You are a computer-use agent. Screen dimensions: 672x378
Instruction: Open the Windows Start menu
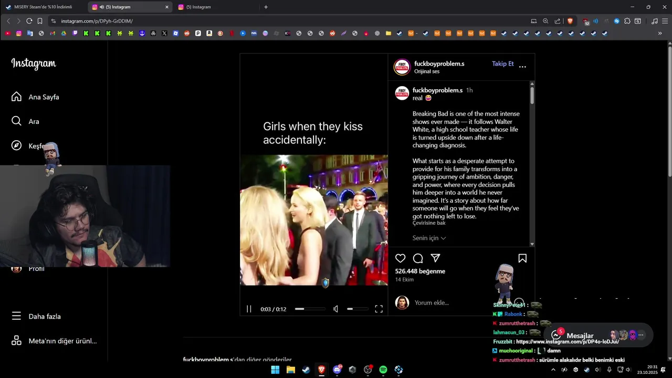tap(275, 370)
